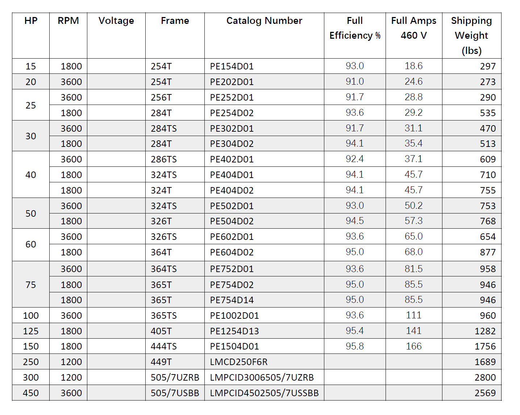
Task: Select the HP value 250
Action: click(x=31, y=362)
